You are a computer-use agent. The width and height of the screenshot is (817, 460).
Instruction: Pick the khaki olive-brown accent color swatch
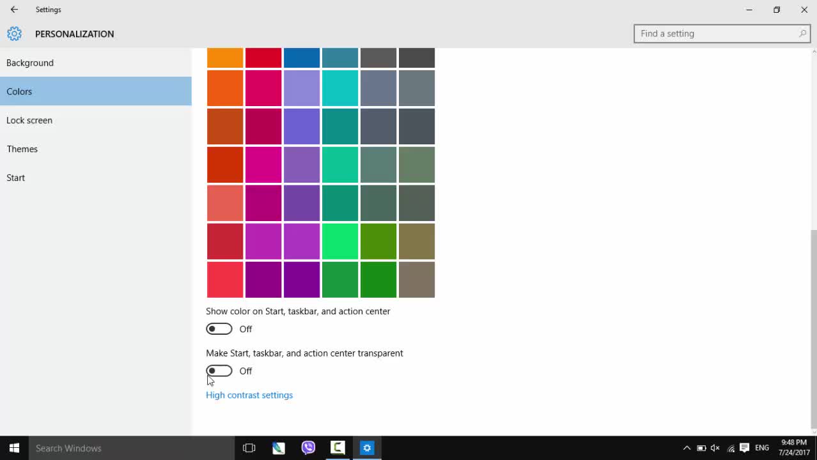pos(417,241)
